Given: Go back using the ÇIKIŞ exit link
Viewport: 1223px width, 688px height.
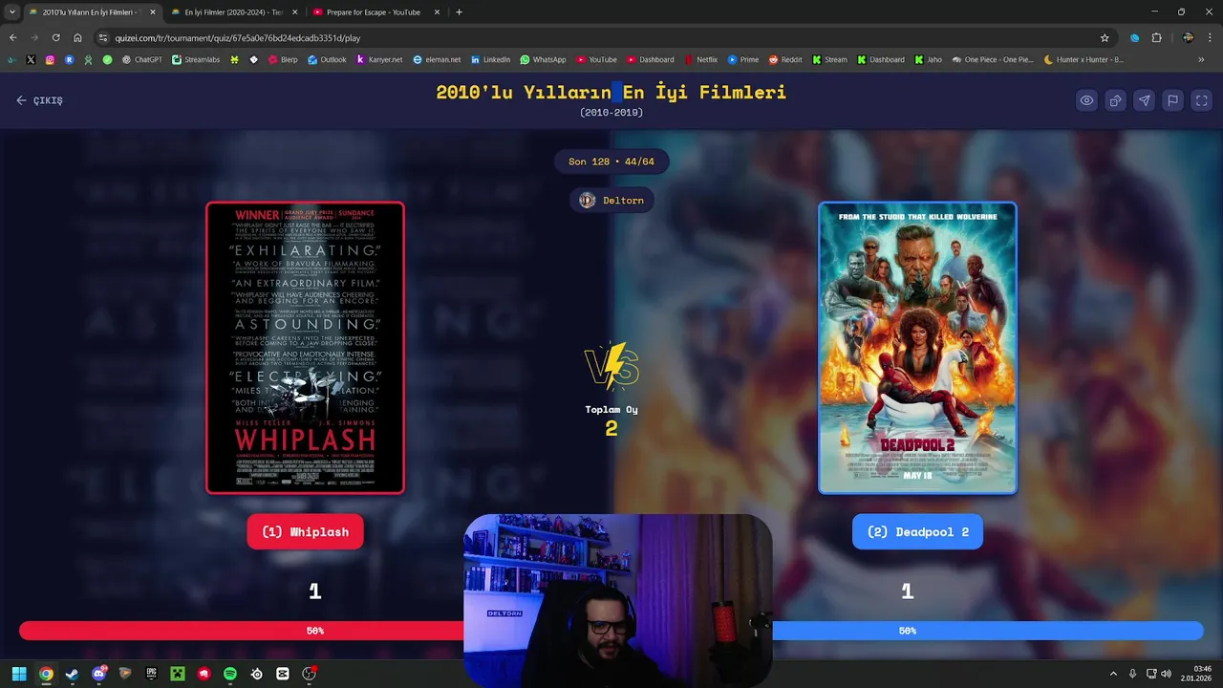Looking at the screenshot, I should 39,100.
